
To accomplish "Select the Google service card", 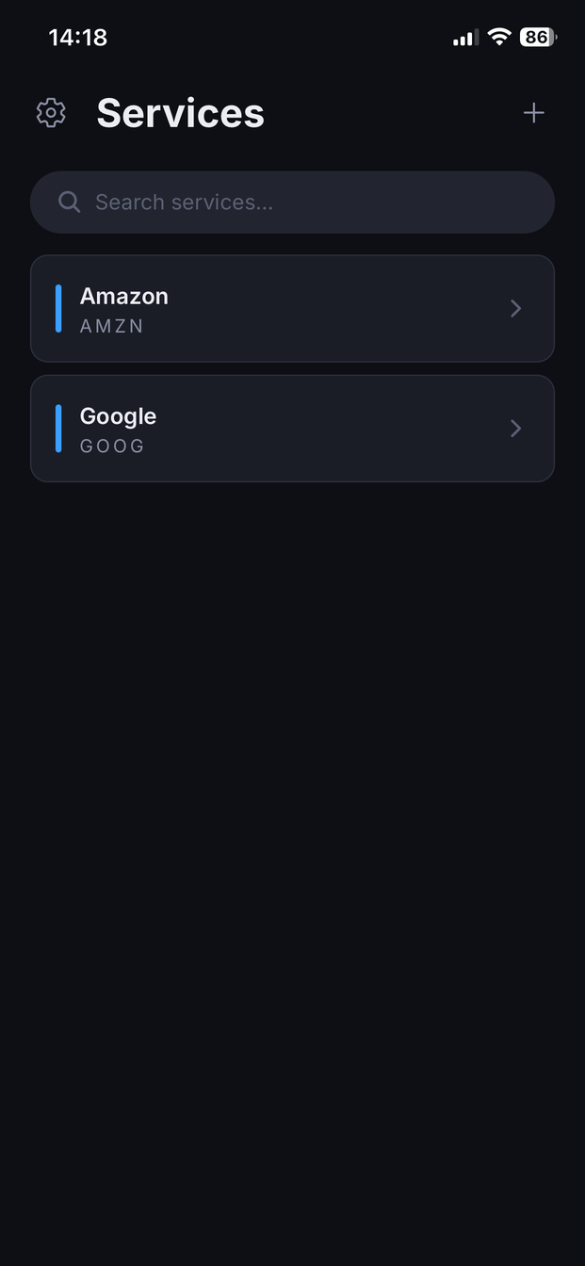I will [292, 428].
